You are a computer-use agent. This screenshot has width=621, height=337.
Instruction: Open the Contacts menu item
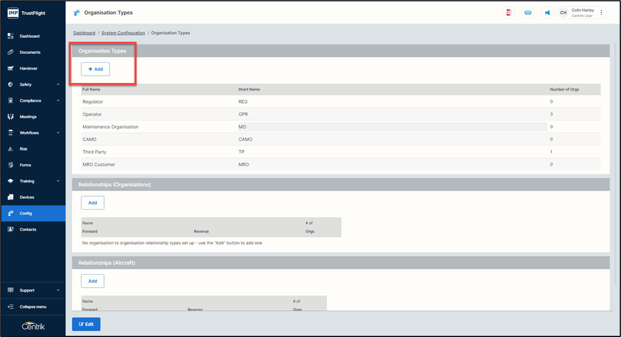pyautogui.click(x=28, y=229)
